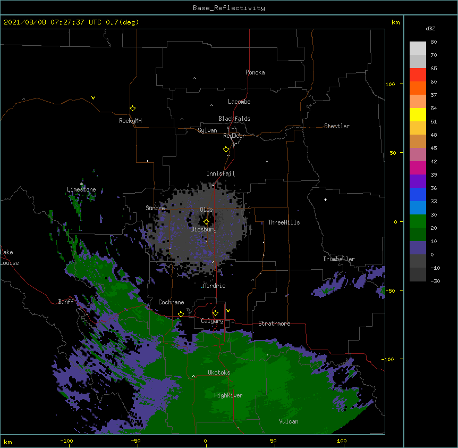The image size is (458, 448).
Task: Select the 51 dBZ yellow legend swatch
Action: click(418, 114)
